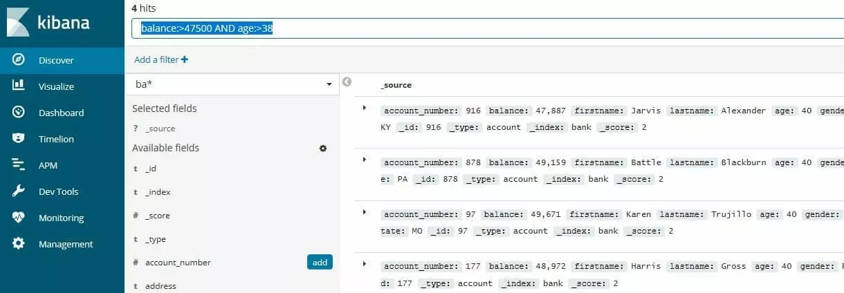The height and width of the screenshot is (293, 844).
Task: Open field settings gear beside Available fields
Action: pyautogui.click(x=322, y=149)
